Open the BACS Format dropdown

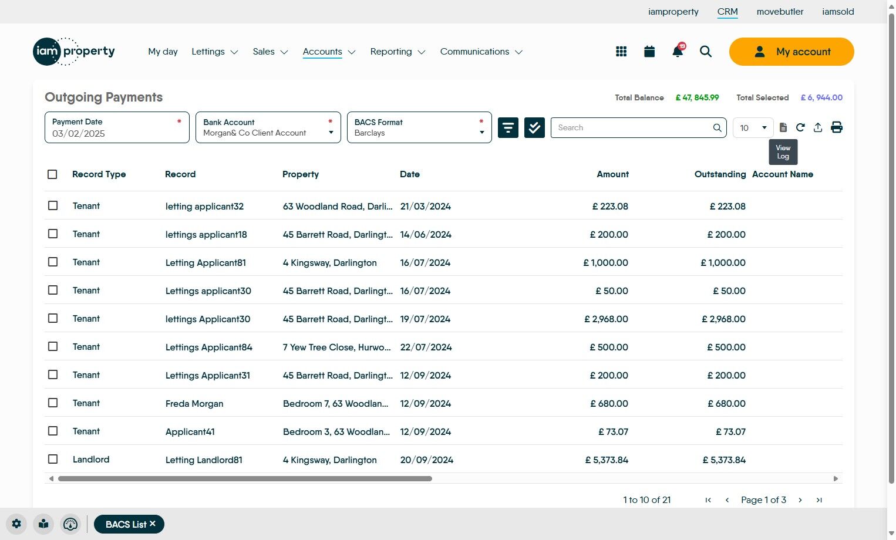tap(419, 127)
